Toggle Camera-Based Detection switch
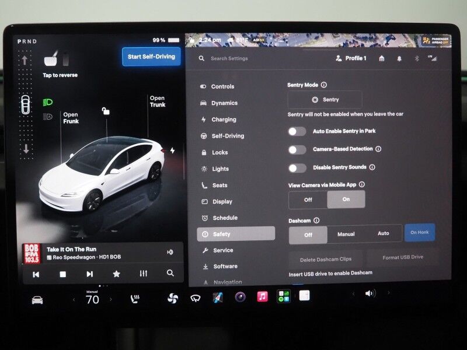Screen dimensions: 467x350 (297, 150)
